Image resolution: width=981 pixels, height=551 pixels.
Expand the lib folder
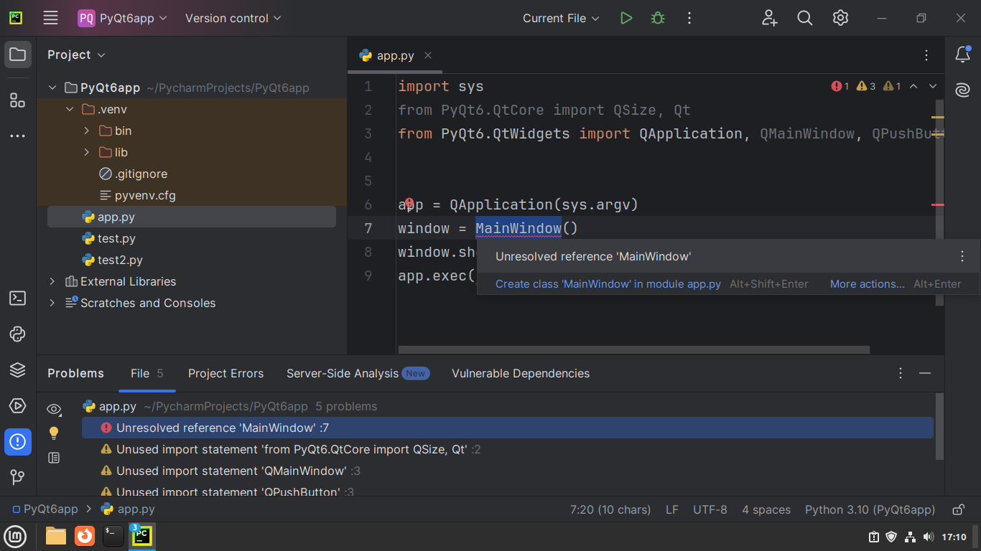pyautogui.click(x=87, y=152)
